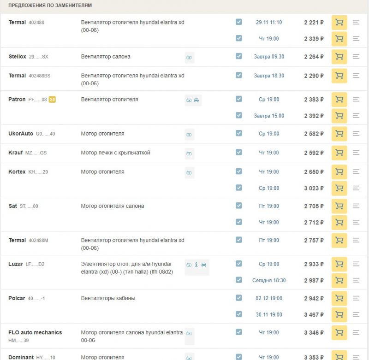Toggle checkbox for Luzar Сегодня 18:30 offer
The width and height of the screenshot is (369, 360).
pos(238,280)
